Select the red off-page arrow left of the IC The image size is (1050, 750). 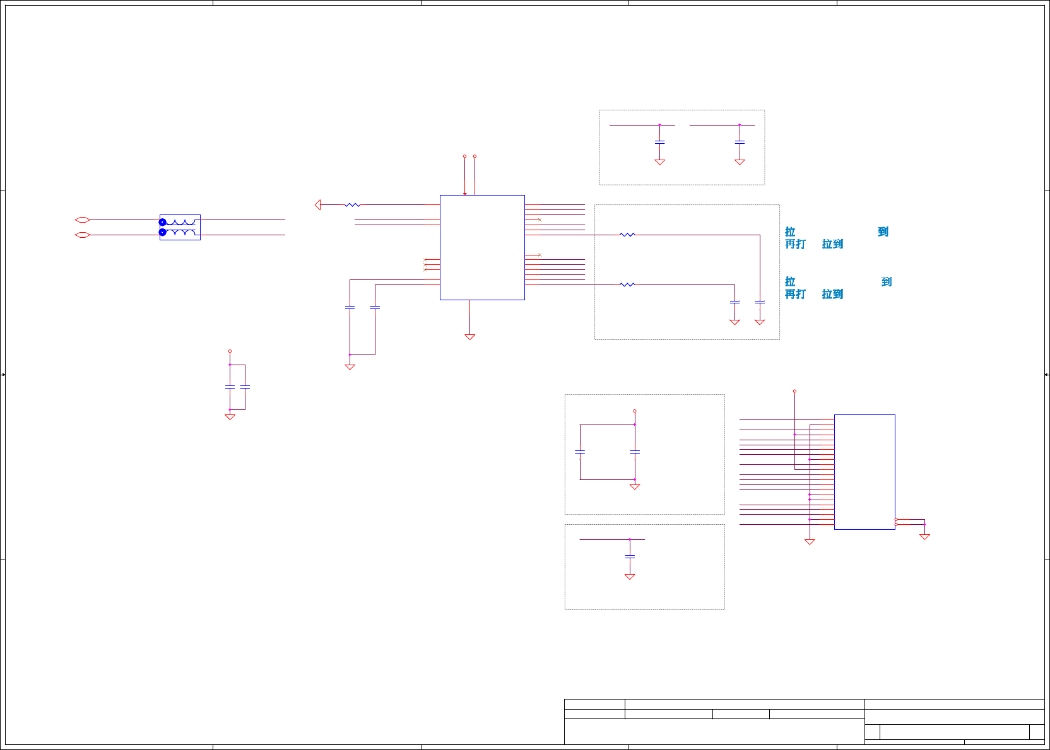(318, 205)
